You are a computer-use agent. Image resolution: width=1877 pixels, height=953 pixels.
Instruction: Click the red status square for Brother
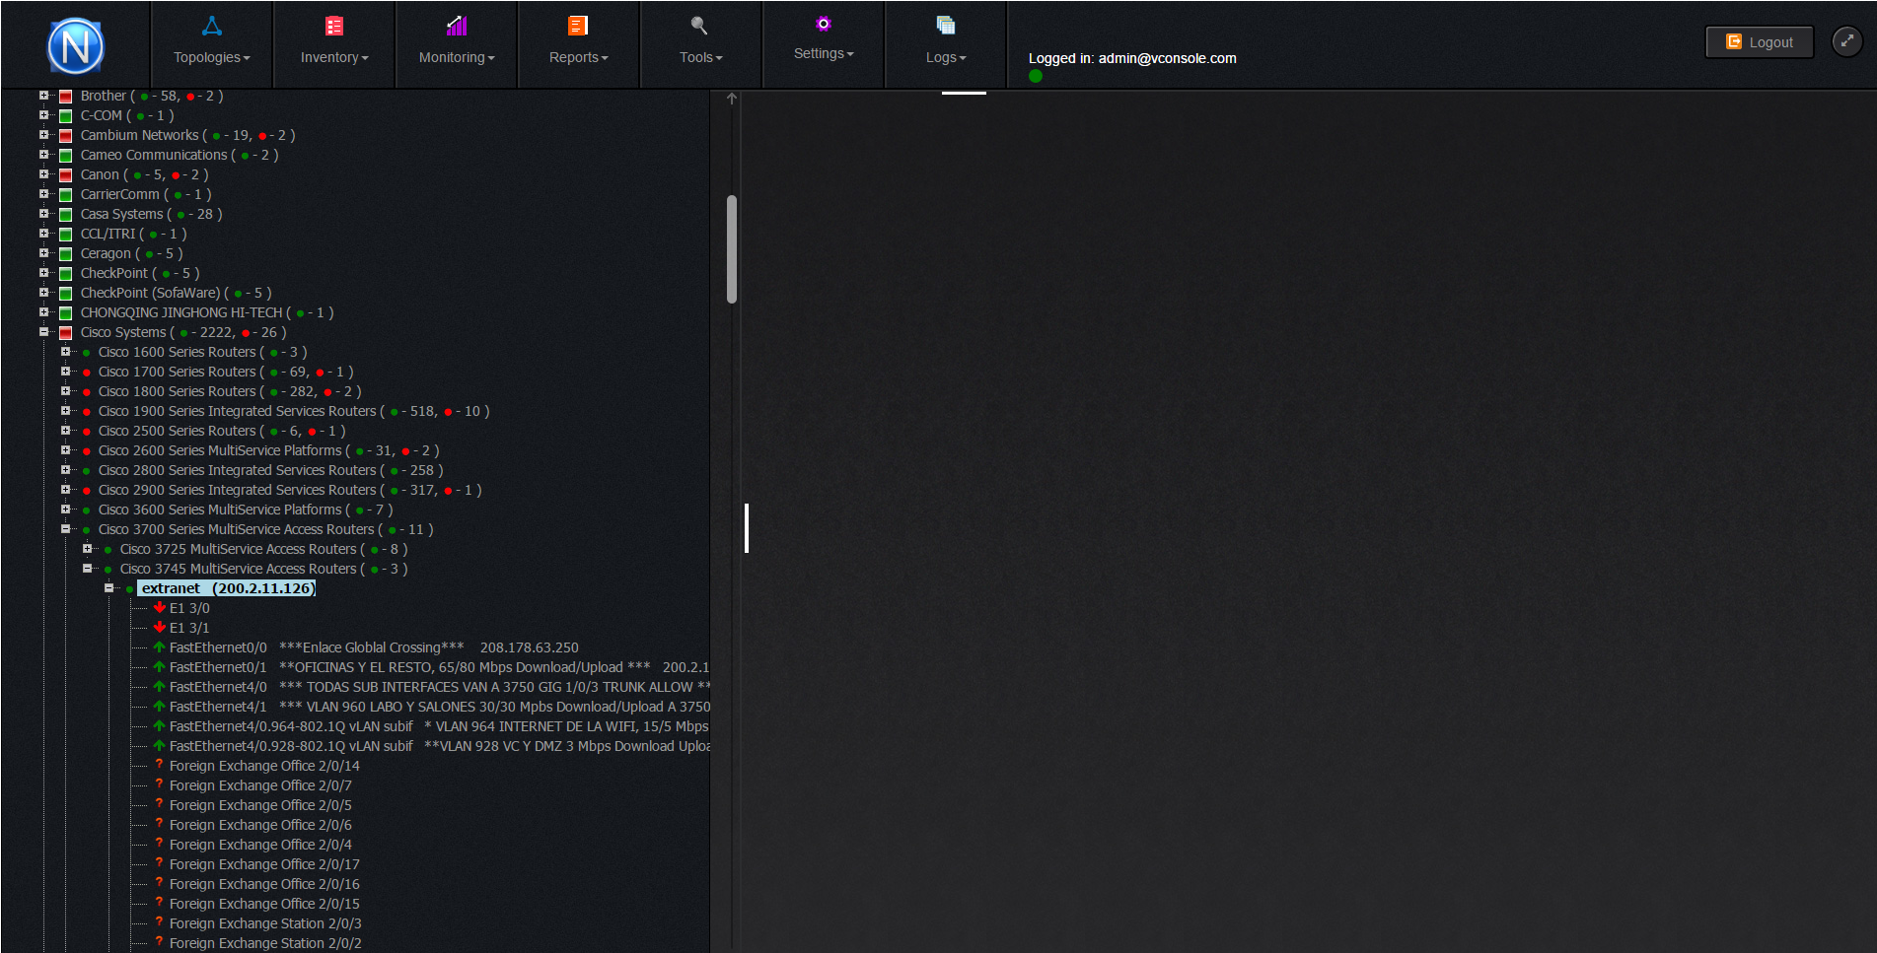(66, 97)
